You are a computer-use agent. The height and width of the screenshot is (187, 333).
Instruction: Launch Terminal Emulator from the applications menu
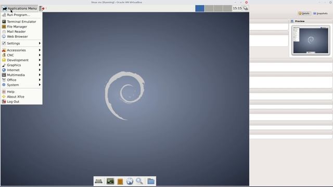click(x=21, y=22)
